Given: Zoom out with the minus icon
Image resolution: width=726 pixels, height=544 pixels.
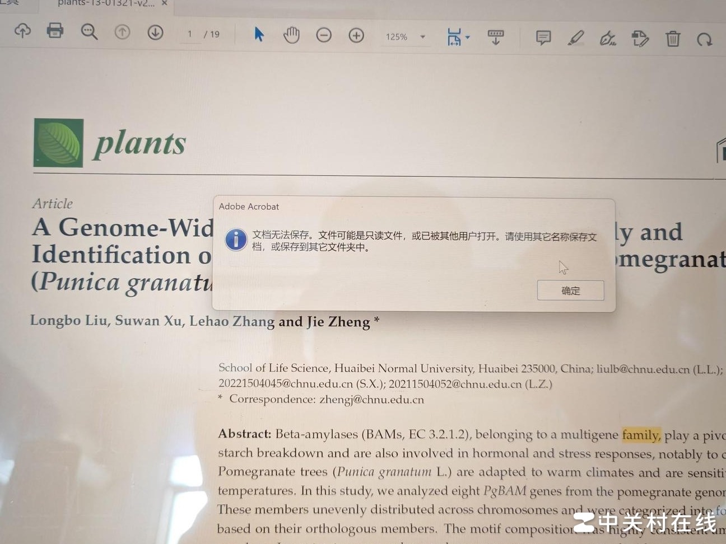Looking at the screenshot, I should pyautogui.click(x=324, y=35).
